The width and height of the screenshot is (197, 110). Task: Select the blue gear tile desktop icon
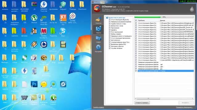pos(63,86)
